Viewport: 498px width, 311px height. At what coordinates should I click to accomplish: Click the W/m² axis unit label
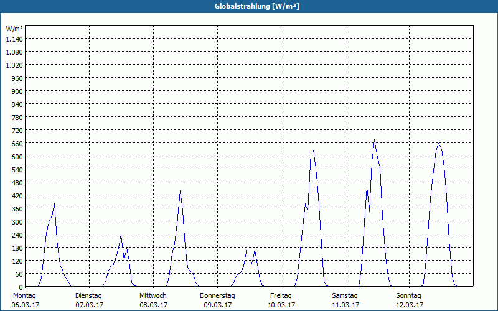[x=14, y=29]
